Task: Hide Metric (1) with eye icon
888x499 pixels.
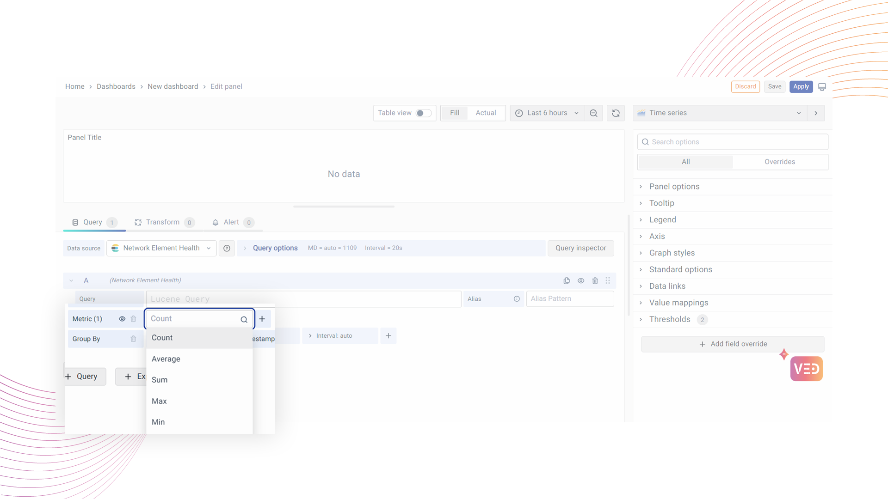Action: pyautogui.click(x=122, y=319)
